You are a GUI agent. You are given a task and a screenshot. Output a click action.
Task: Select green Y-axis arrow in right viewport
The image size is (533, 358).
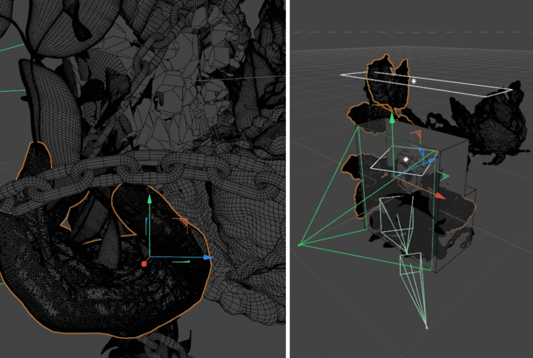click(x=392, y=118)
